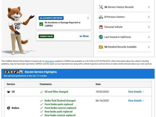Click the Brakes service icon
This screenshot has width=156, height=117.
[9, 108]
